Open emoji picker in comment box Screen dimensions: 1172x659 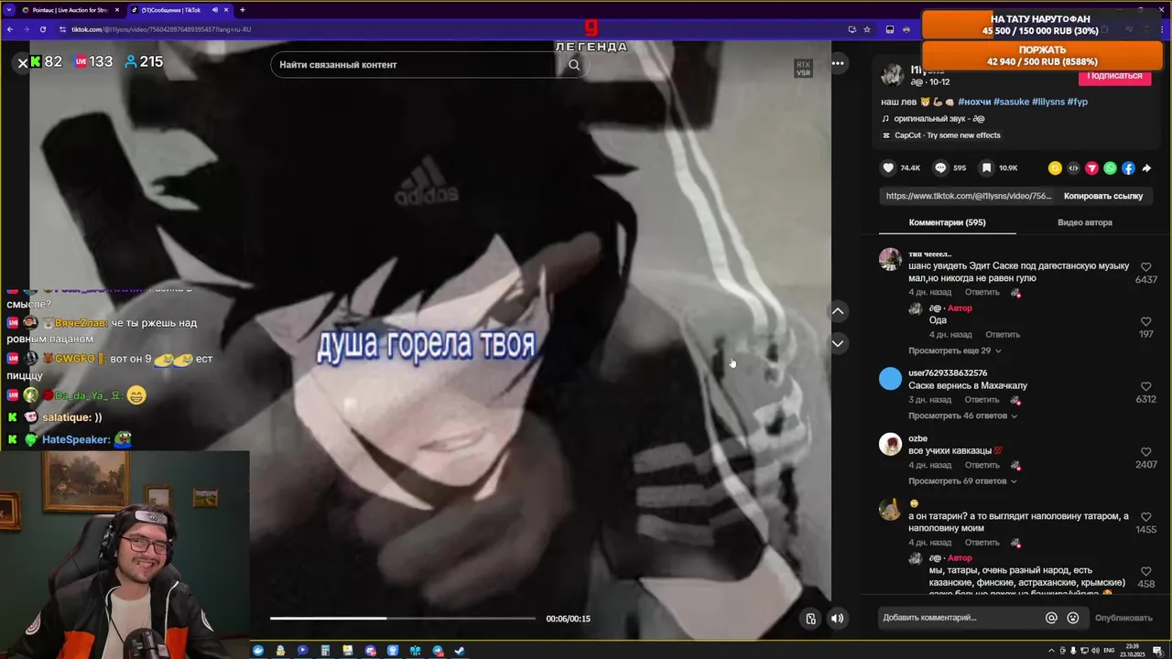pos(1073,618)
